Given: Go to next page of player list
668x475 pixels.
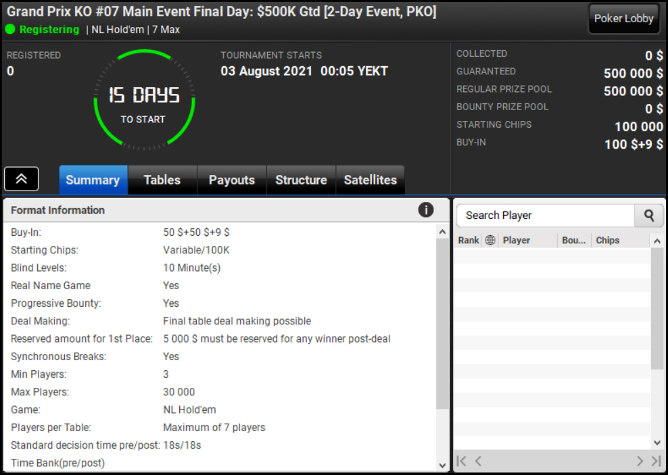Looking at the screenshot, I should pyautogui.click(x=640, y=461).
